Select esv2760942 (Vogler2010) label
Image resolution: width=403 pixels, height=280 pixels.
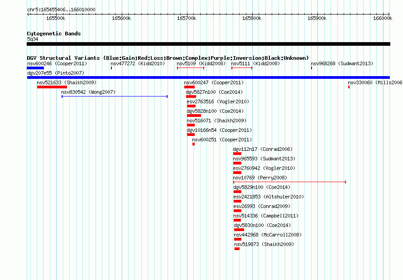point(264,168)
